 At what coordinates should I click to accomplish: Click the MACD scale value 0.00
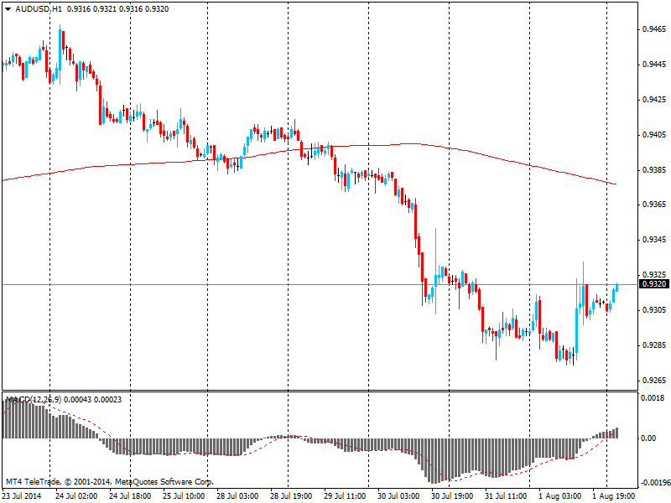tap(648, 438)
